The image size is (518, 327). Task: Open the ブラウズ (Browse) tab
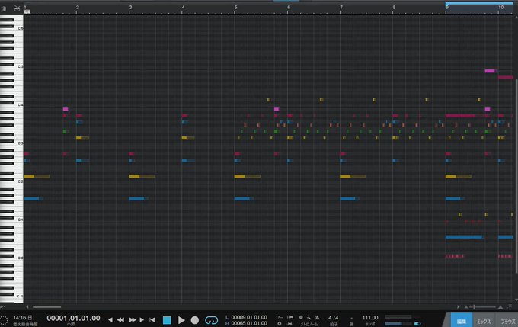[508, 321]
